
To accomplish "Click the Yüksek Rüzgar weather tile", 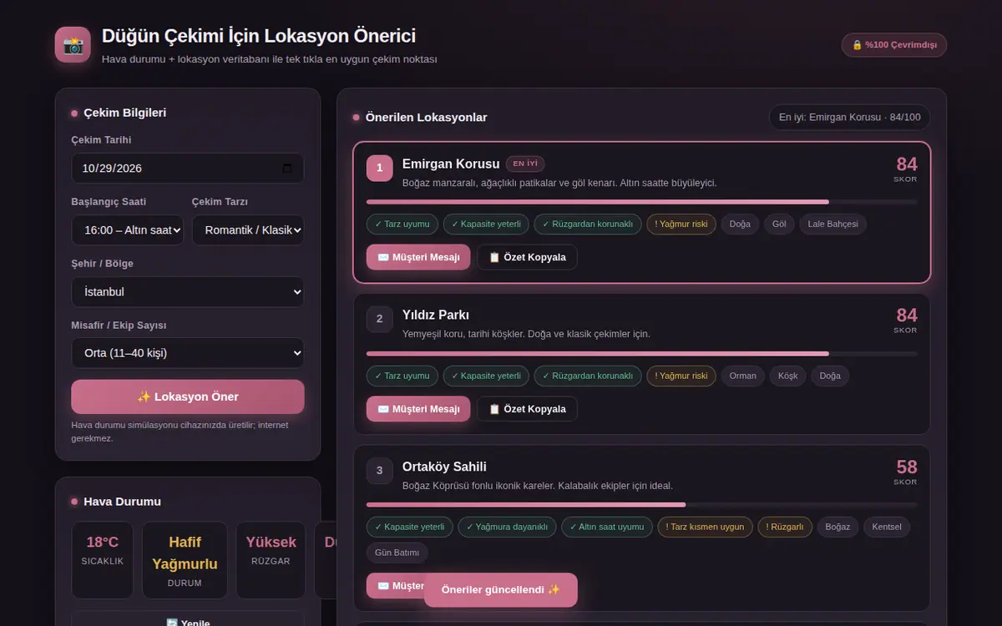I will point(271,560).
